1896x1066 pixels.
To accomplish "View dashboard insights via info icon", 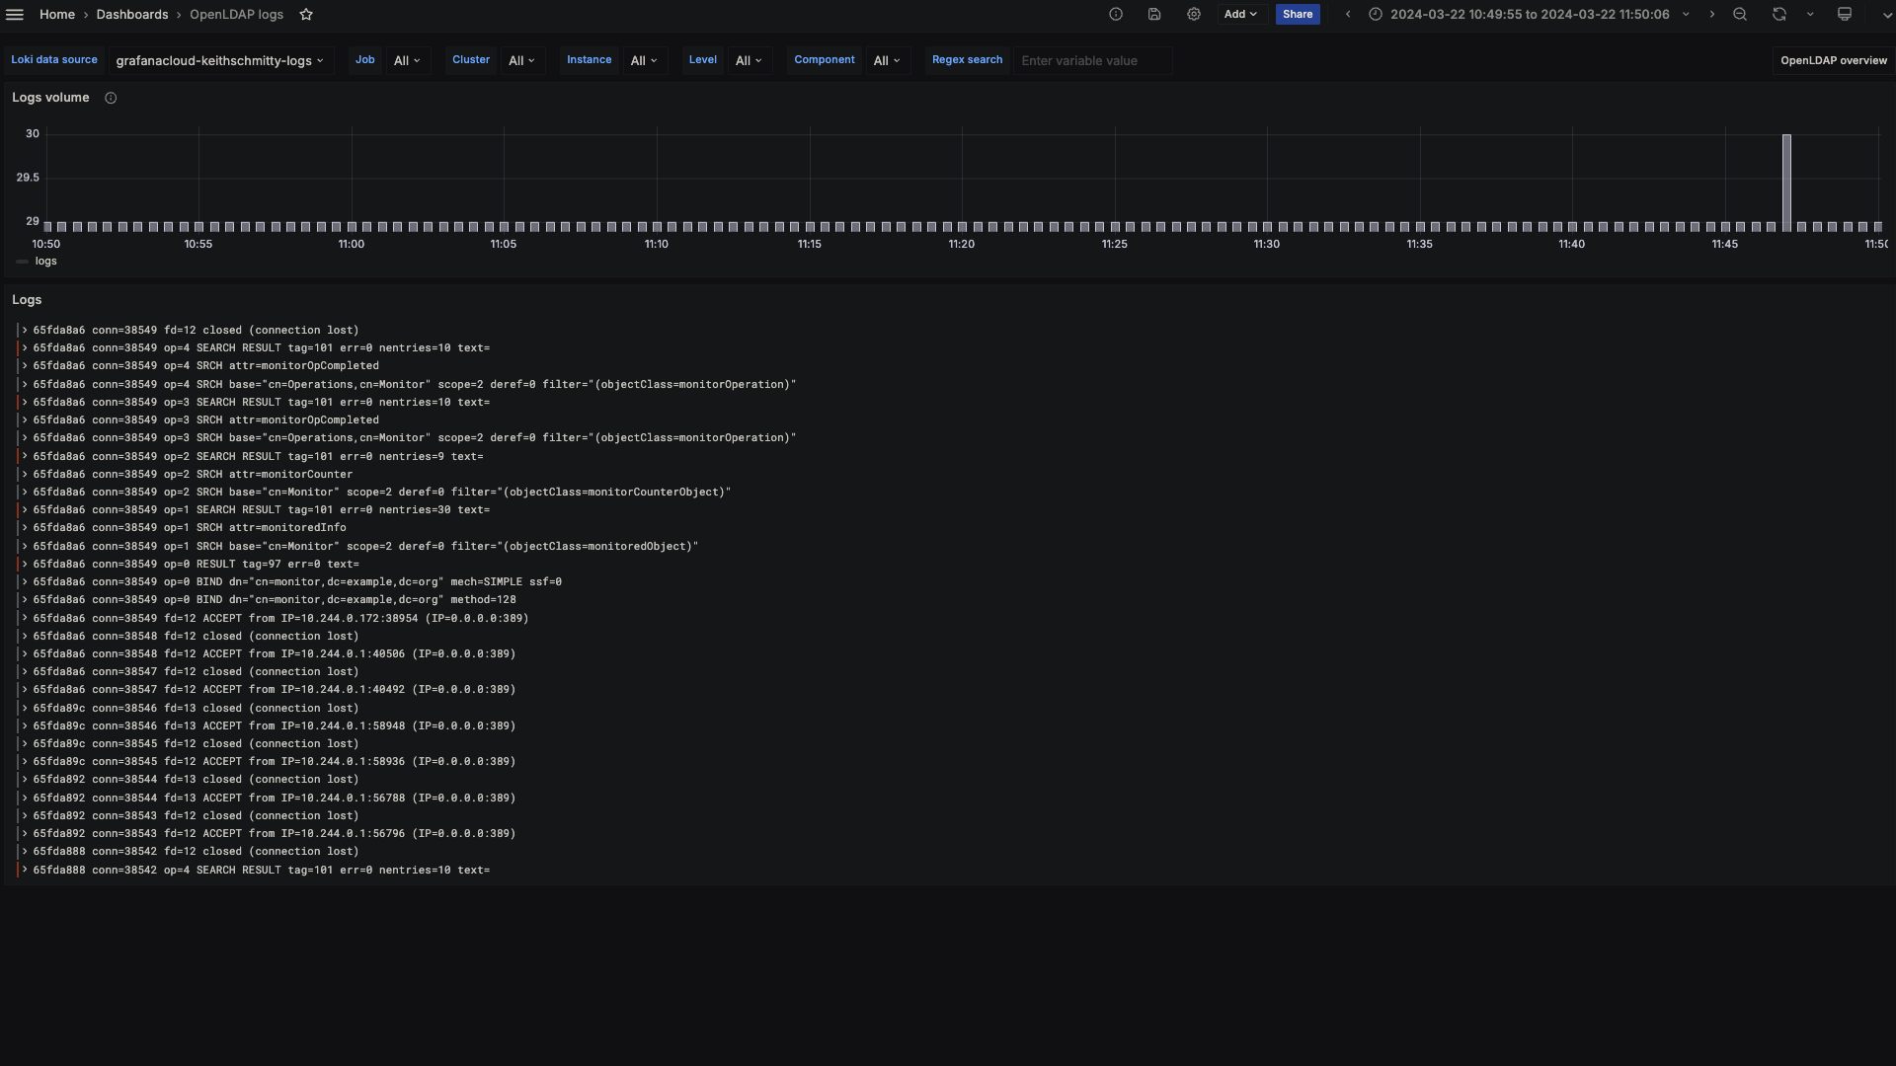I will click(1115, 14).
